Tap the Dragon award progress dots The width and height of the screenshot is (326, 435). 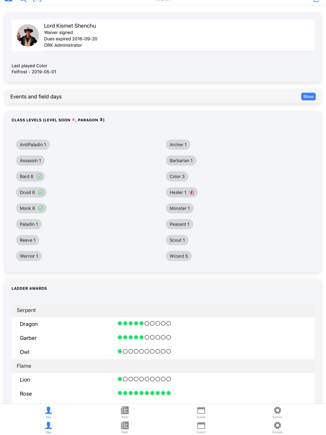[144, 323]
